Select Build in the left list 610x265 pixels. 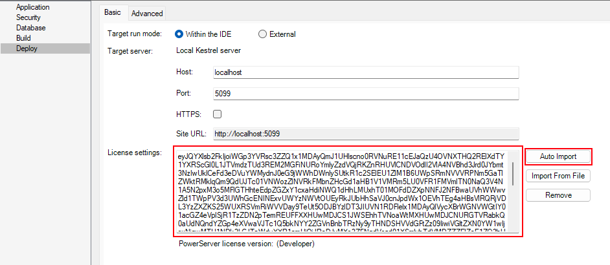(23, 38)
